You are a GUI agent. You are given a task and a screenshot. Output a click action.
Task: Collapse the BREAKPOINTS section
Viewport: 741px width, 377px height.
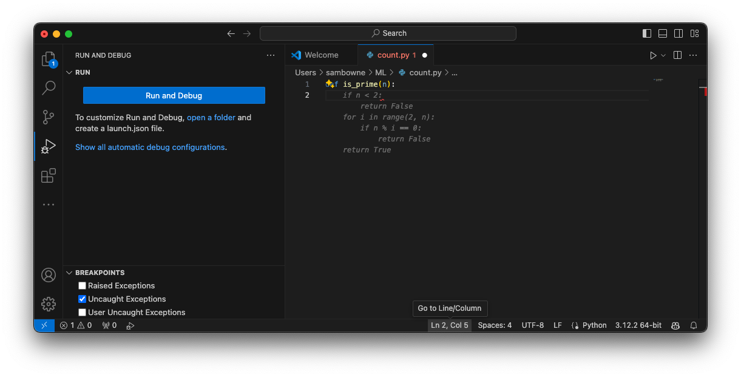click(69, 273)
